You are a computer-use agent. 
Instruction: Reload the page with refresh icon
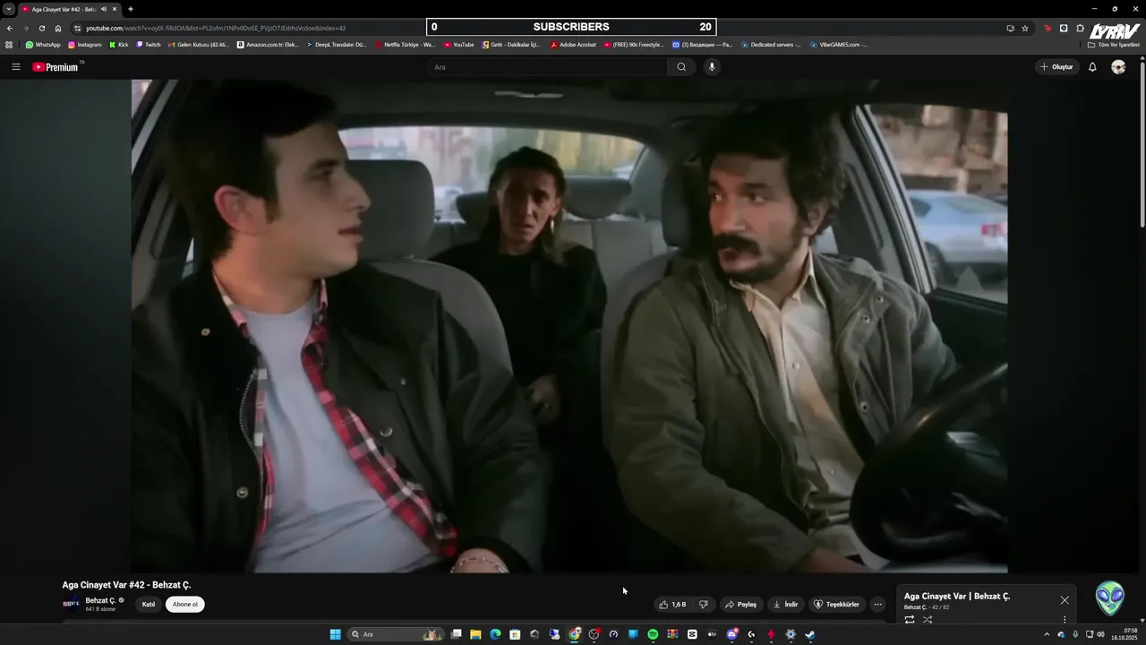click(42, 28)
